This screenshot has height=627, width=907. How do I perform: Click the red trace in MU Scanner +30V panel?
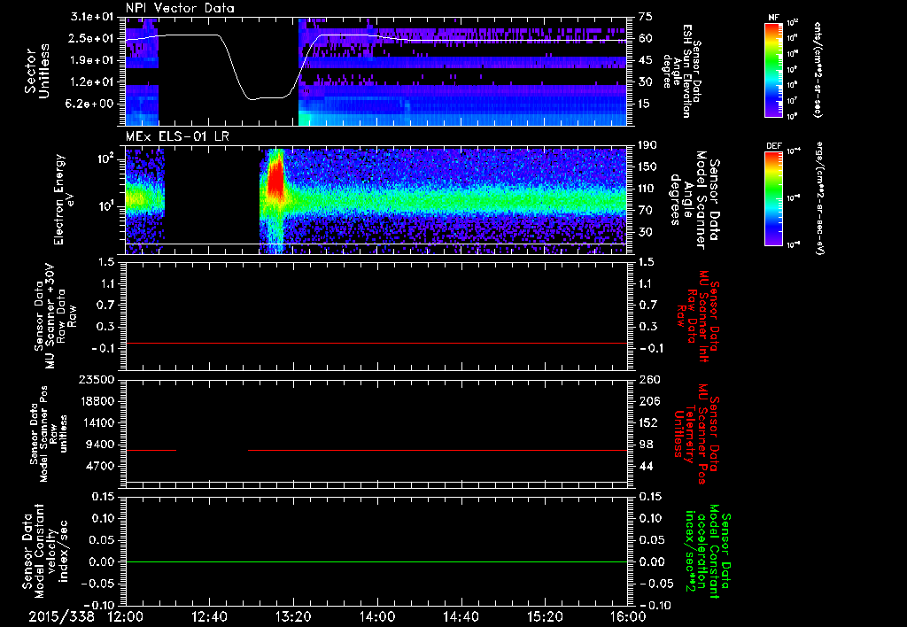(x=376, y=343)
